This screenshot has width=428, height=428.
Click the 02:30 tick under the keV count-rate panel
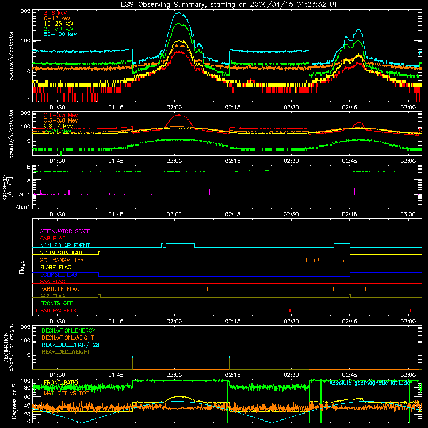coord(291,108)
